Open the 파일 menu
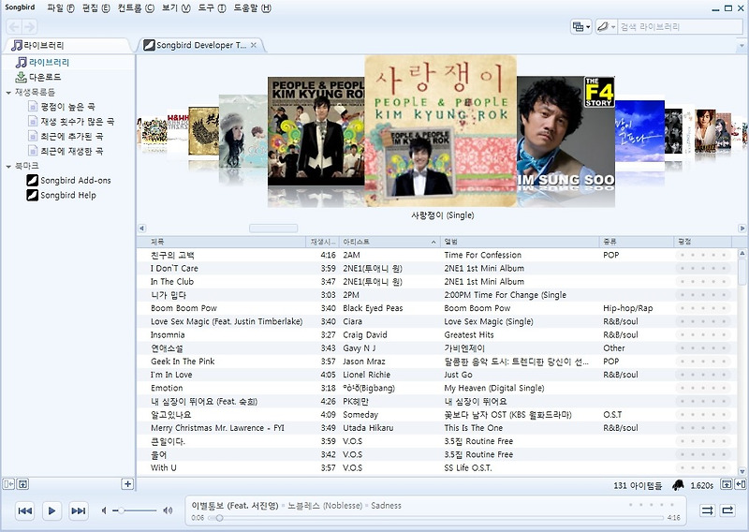 tap(61, 8)
